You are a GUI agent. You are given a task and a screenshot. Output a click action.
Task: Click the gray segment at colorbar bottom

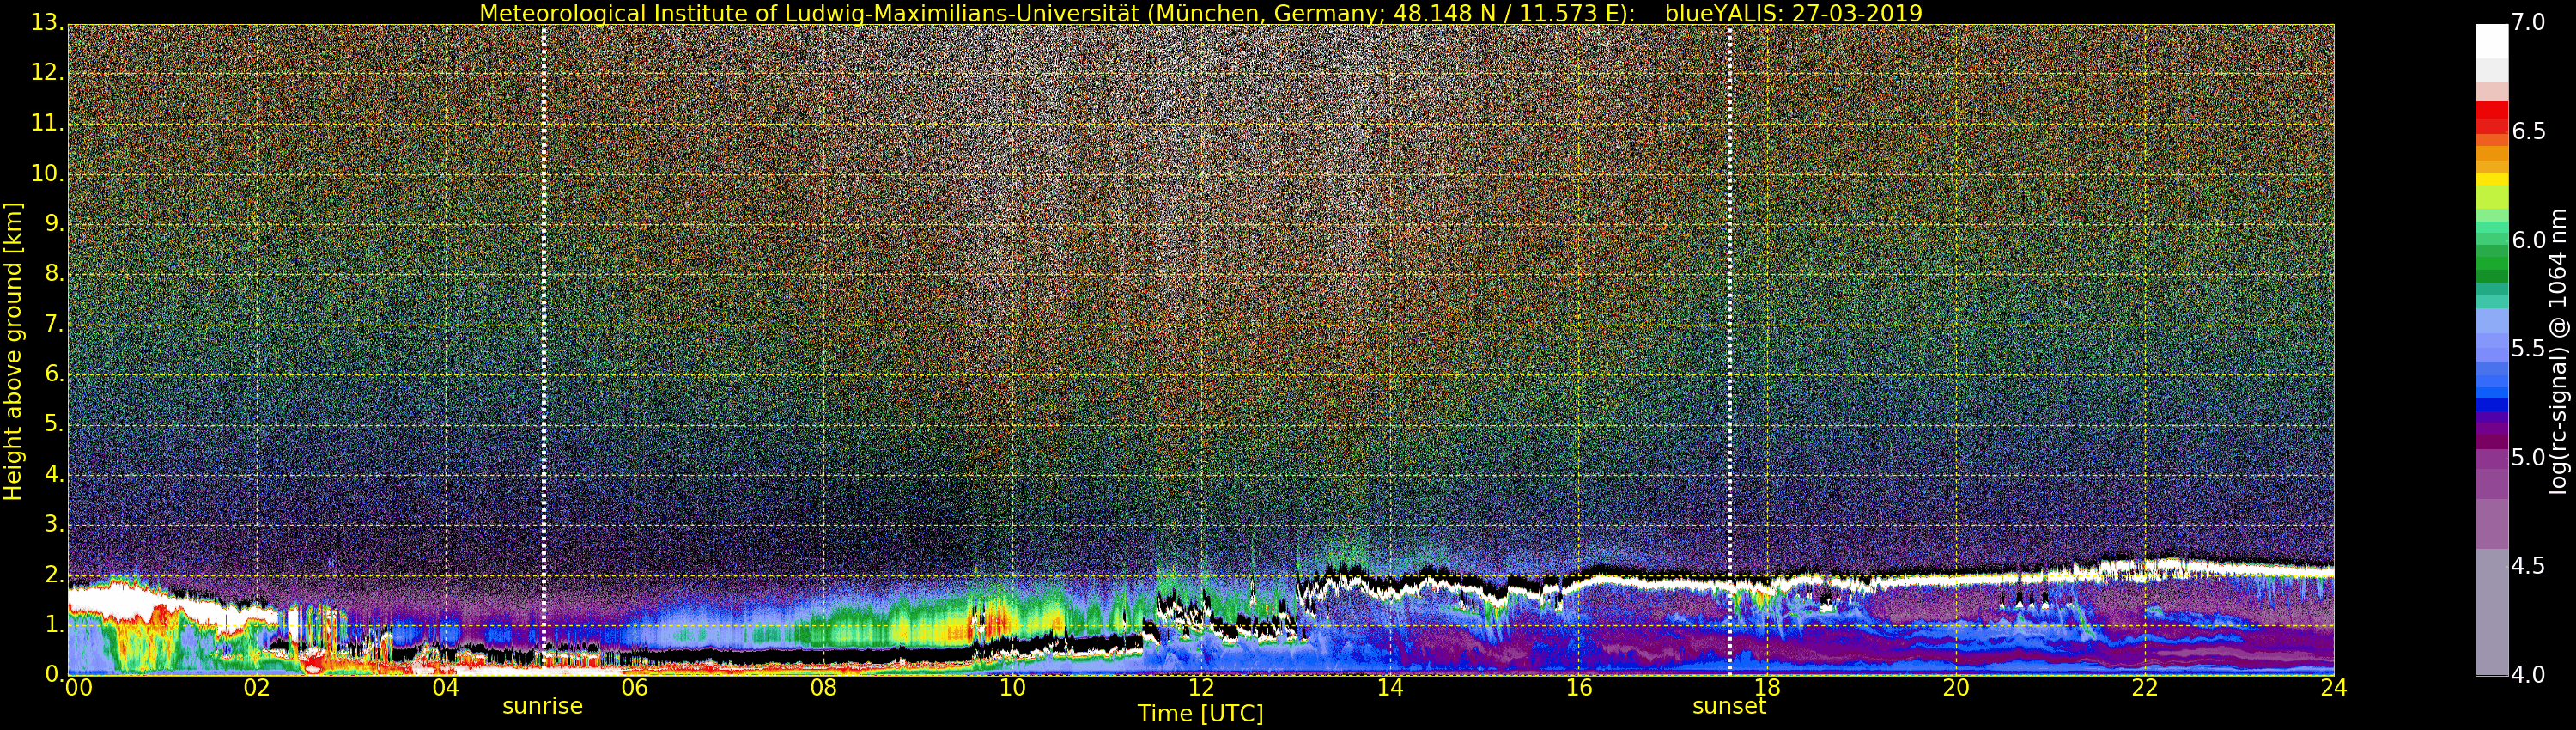(x=2492, y=612)
